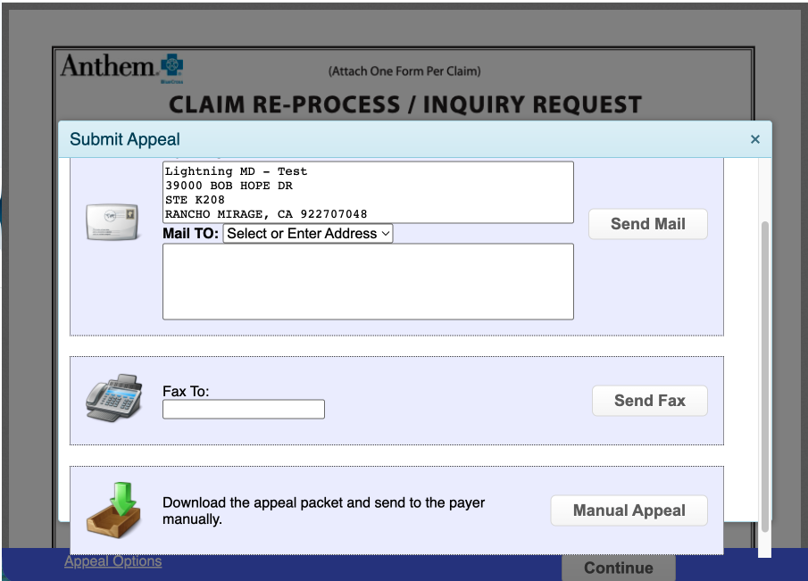
Task: Click the Submit Appeal dialog title
Action: click(x=125, y=139)
